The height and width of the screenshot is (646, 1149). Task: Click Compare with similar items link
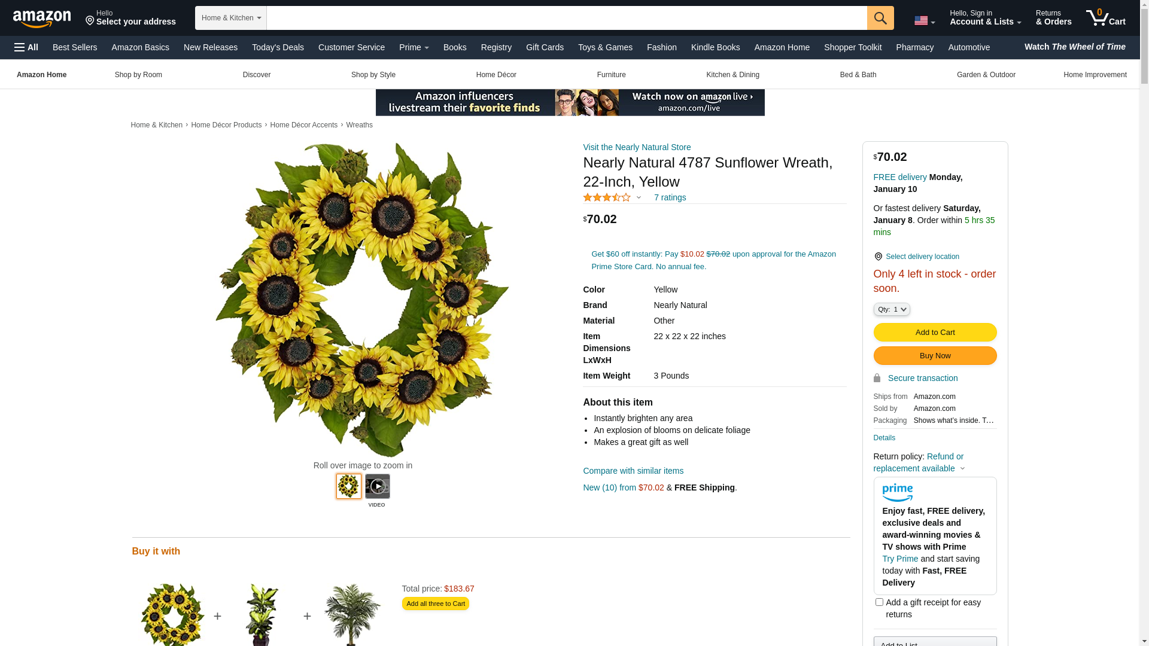(x=633, y=471)
